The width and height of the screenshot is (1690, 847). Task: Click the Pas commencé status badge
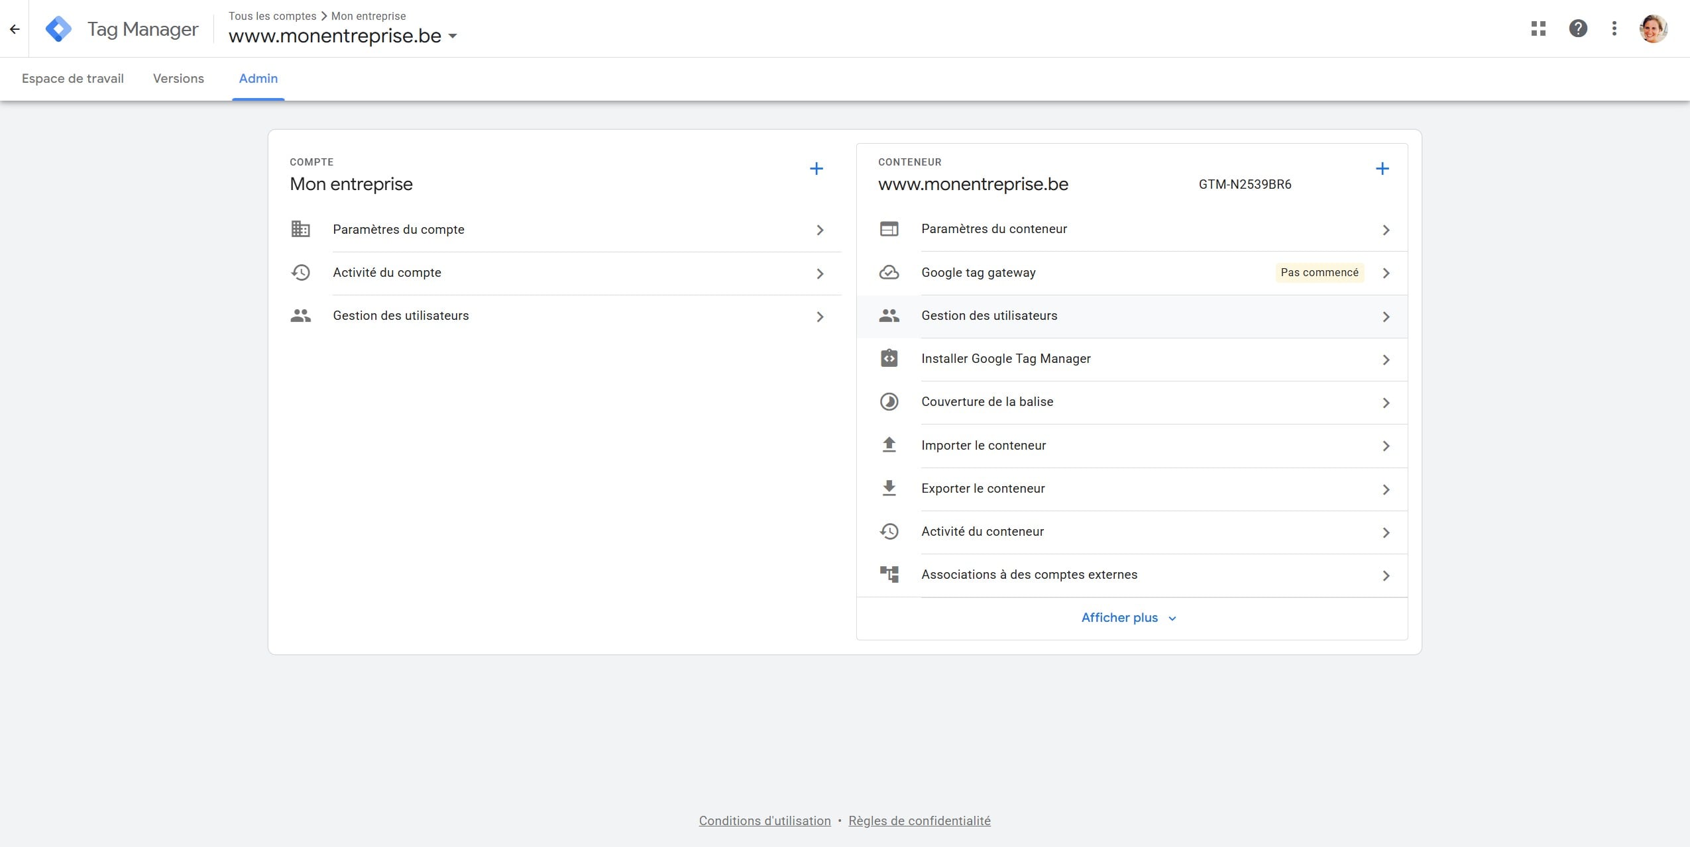point(1320,272)
